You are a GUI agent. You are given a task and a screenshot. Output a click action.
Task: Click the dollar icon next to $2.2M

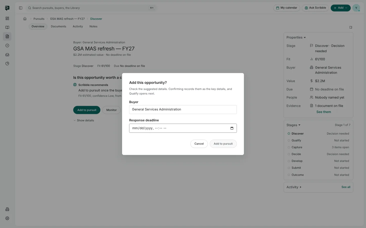coord(311,81)
